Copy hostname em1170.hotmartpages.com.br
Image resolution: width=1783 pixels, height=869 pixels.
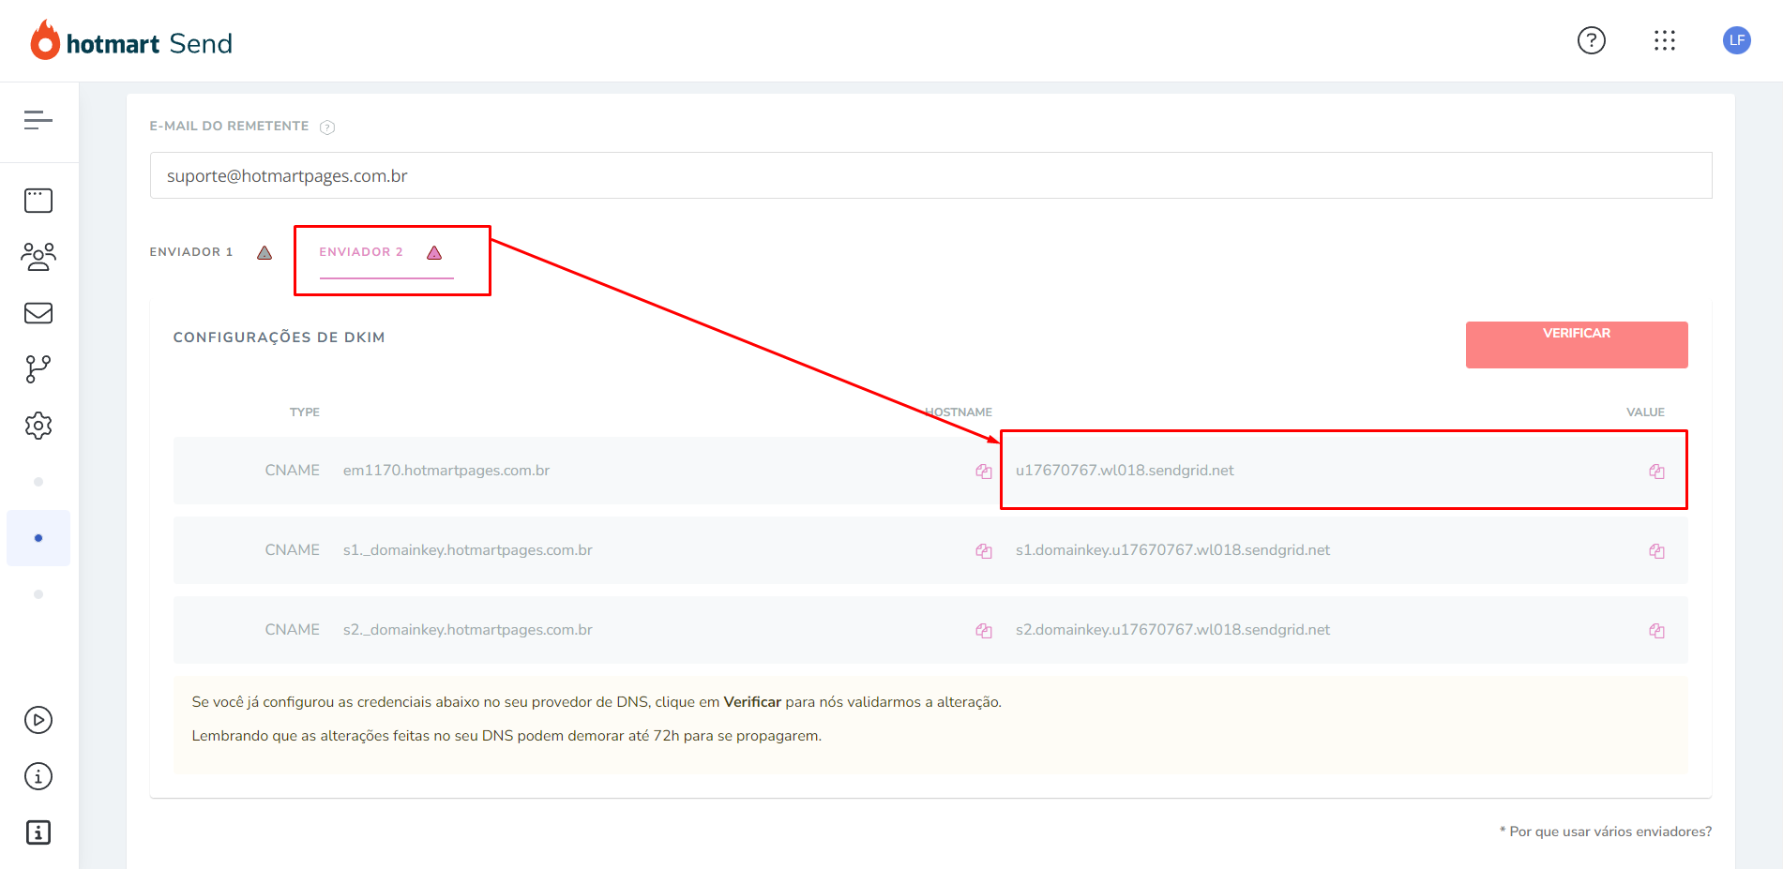(x=983, y=472)
